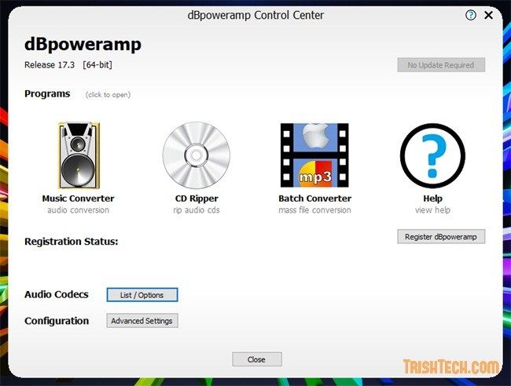This screenshot has width=511, height=386.
Task: Click the No Update Required button
Action: pyautogui.click(x=441, y=65)
